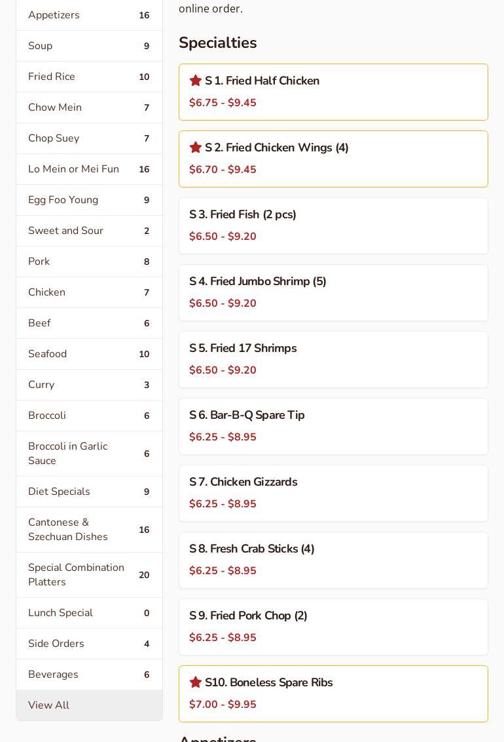Select S 4. Fried Jumbo Shrimp (5)
Image resolution: width=504 pixels, height=742 pixels.
pyautogui.click(x=333, y=292)
